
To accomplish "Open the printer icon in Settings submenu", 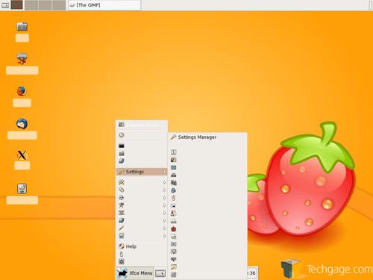I will [x=174, y=221].
